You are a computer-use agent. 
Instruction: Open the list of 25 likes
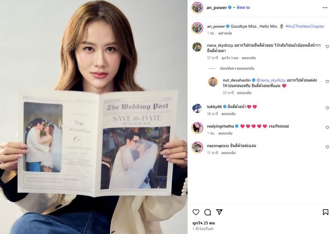point(203,223)
